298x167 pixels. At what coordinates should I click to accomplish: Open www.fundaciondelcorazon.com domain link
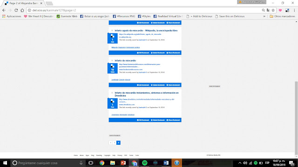tap(131, 70)
